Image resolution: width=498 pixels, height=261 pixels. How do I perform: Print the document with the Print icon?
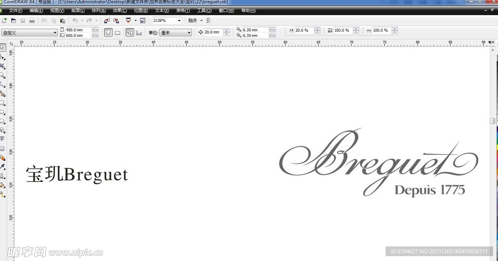point(32,20)
